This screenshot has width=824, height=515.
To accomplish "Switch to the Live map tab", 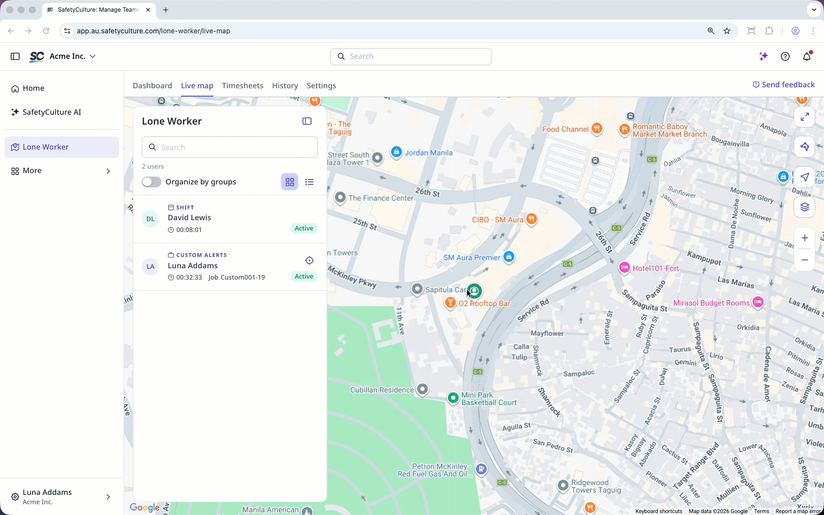I will (x=197, y=85).
